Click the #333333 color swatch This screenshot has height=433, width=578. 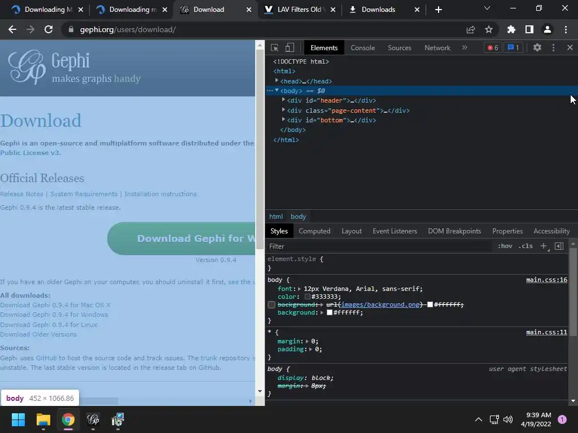coord(308,297)
